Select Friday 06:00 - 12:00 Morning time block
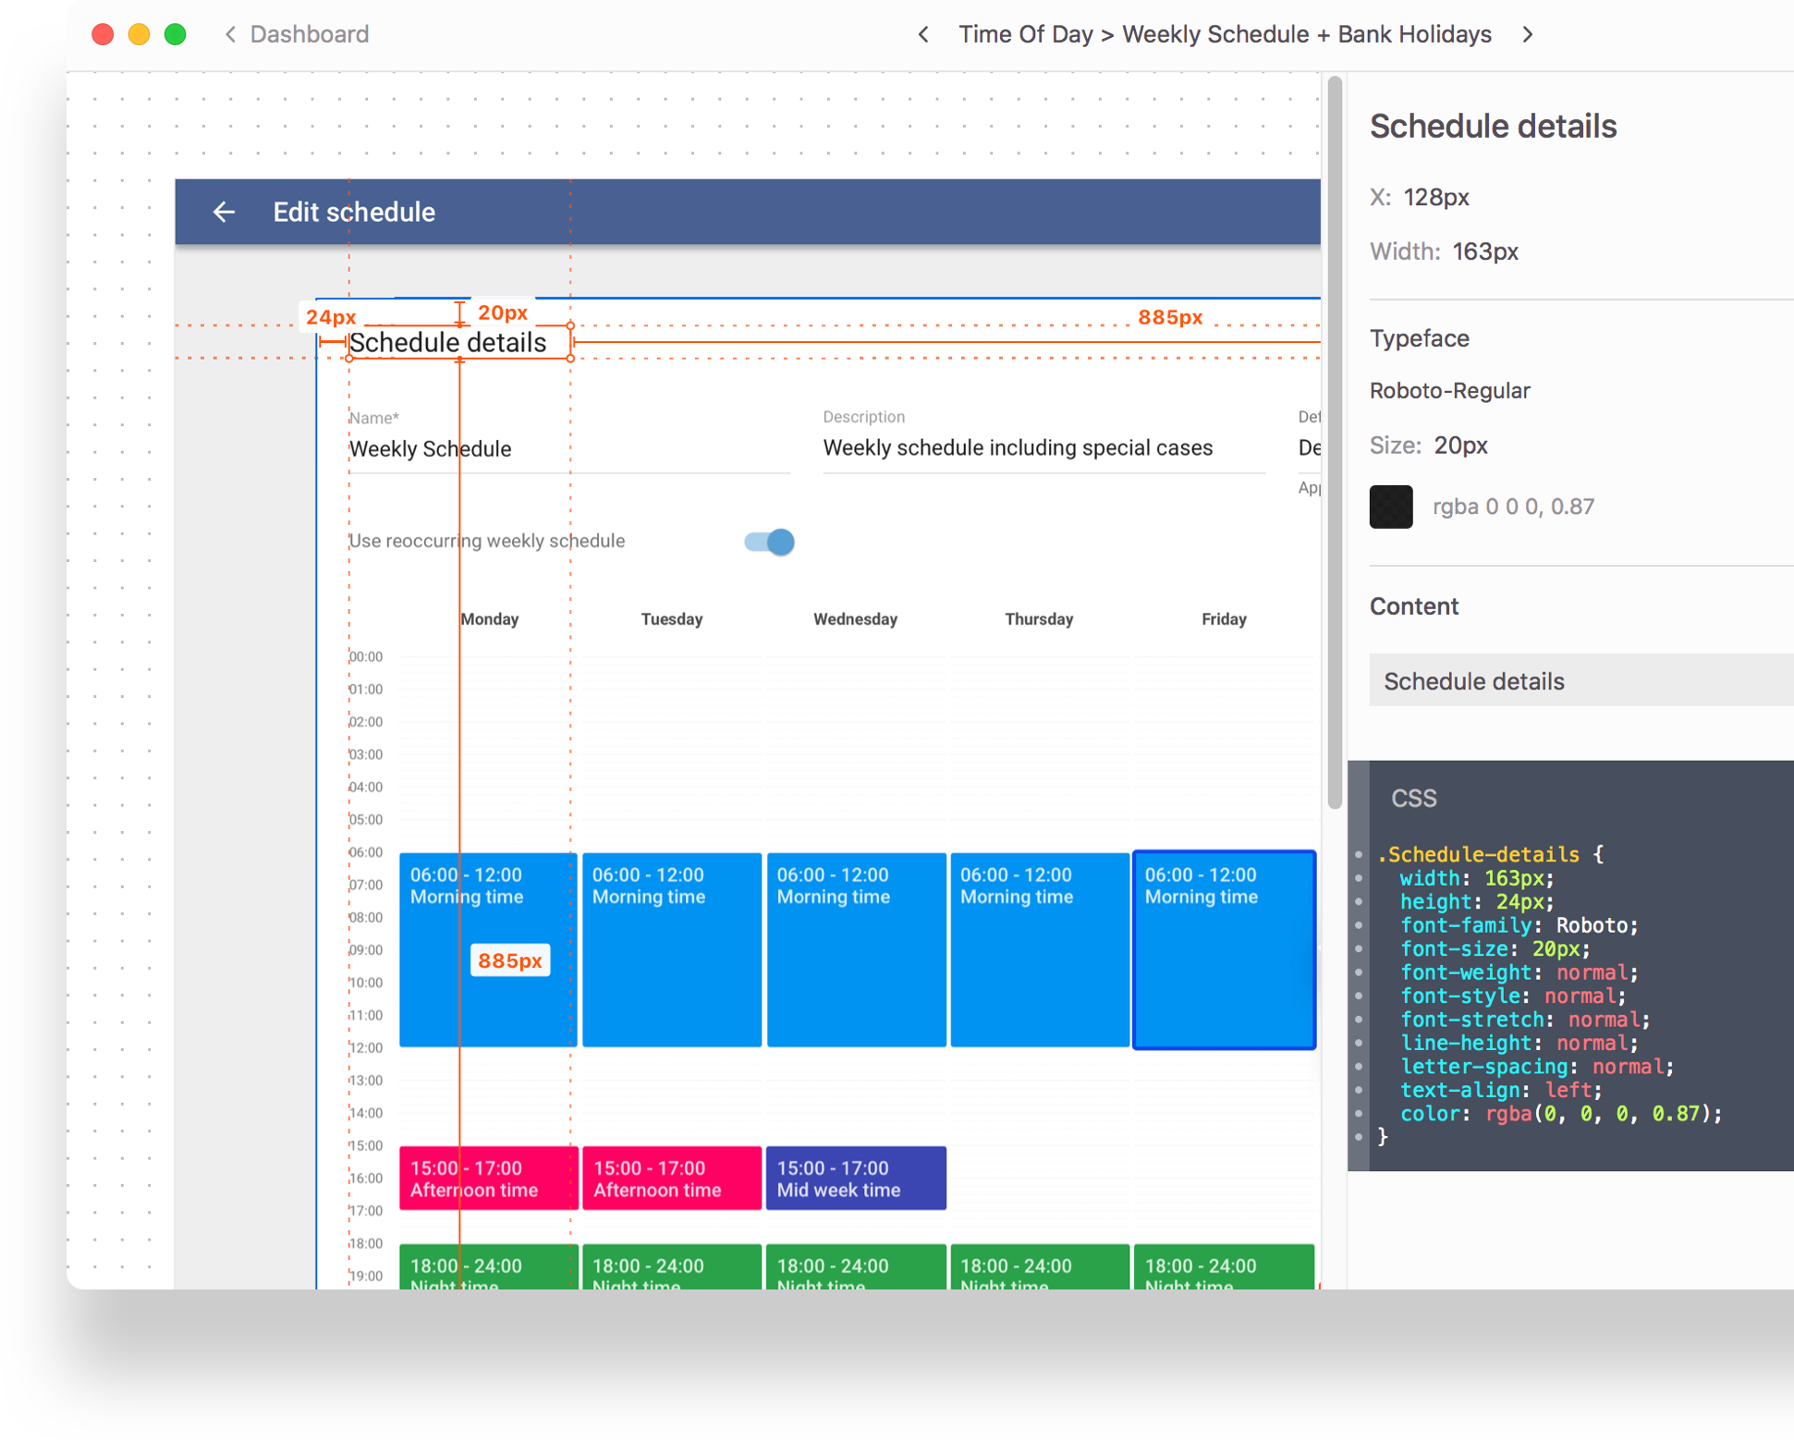The width and height of the screenshot is (1794, 1442). point(1224,949)
